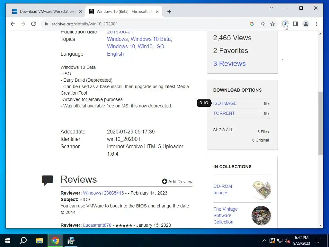Click the CD-ROM Images thumbnail
This screenshot has height=247, width=329.
click(261, 190)
